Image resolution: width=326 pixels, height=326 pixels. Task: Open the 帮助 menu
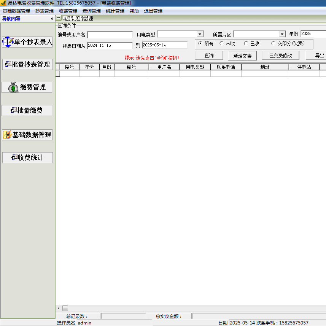point(134,11)
